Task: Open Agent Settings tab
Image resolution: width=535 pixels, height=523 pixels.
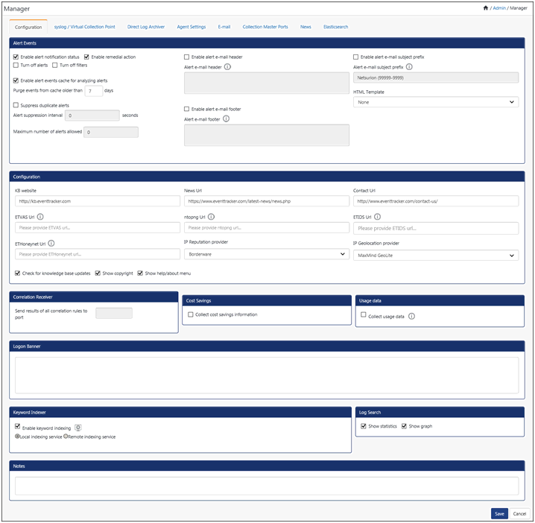Action: [x=191, y=27]
